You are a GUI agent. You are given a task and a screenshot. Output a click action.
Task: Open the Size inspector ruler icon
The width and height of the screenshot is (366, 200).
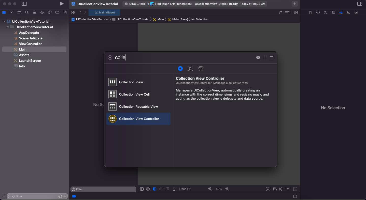348,12
